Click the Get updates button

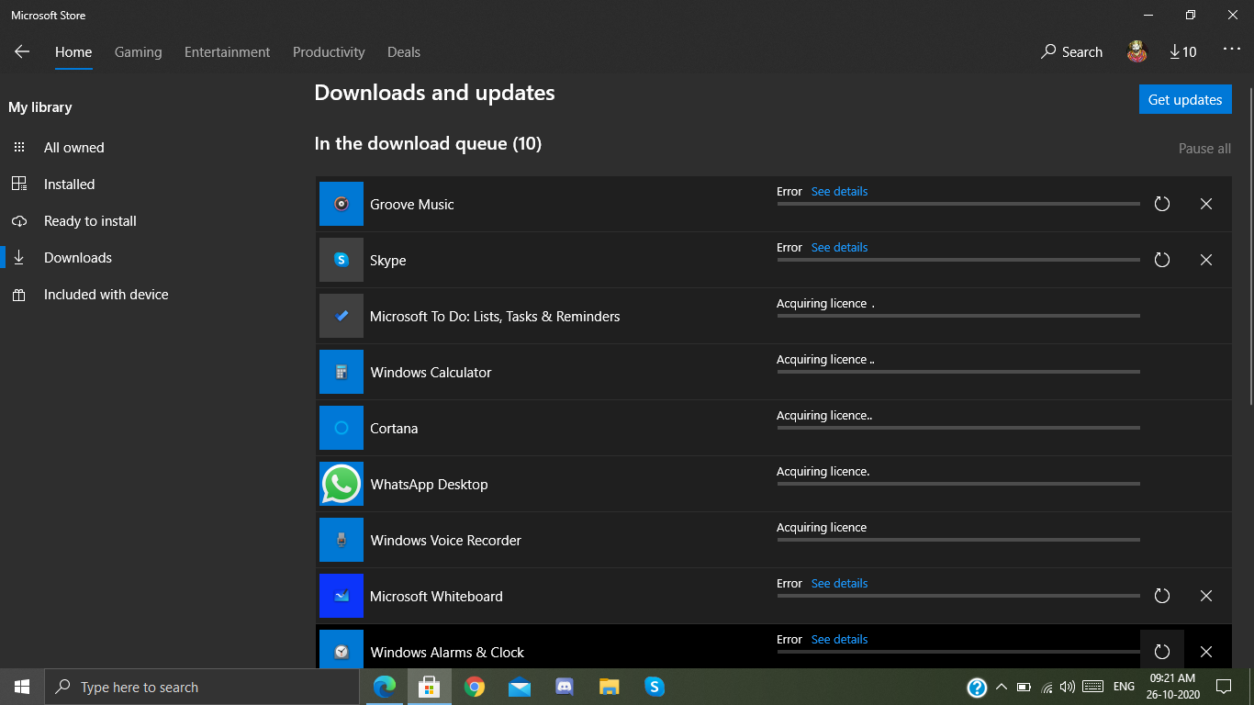[1185, 99]
